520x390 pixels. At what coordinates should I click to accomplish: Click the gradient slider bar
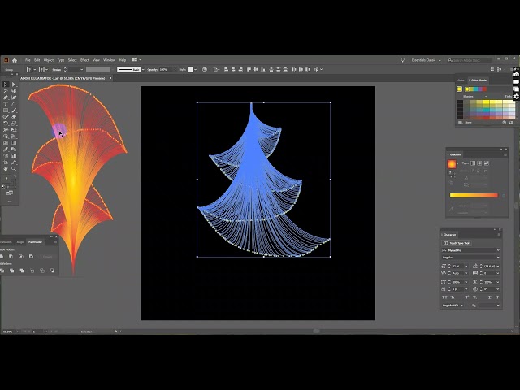click(474, 195)
